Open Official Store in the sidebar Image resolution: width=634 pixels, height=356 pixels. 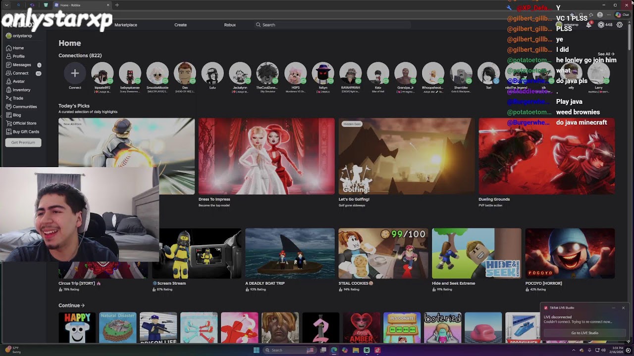click(21, 123)
